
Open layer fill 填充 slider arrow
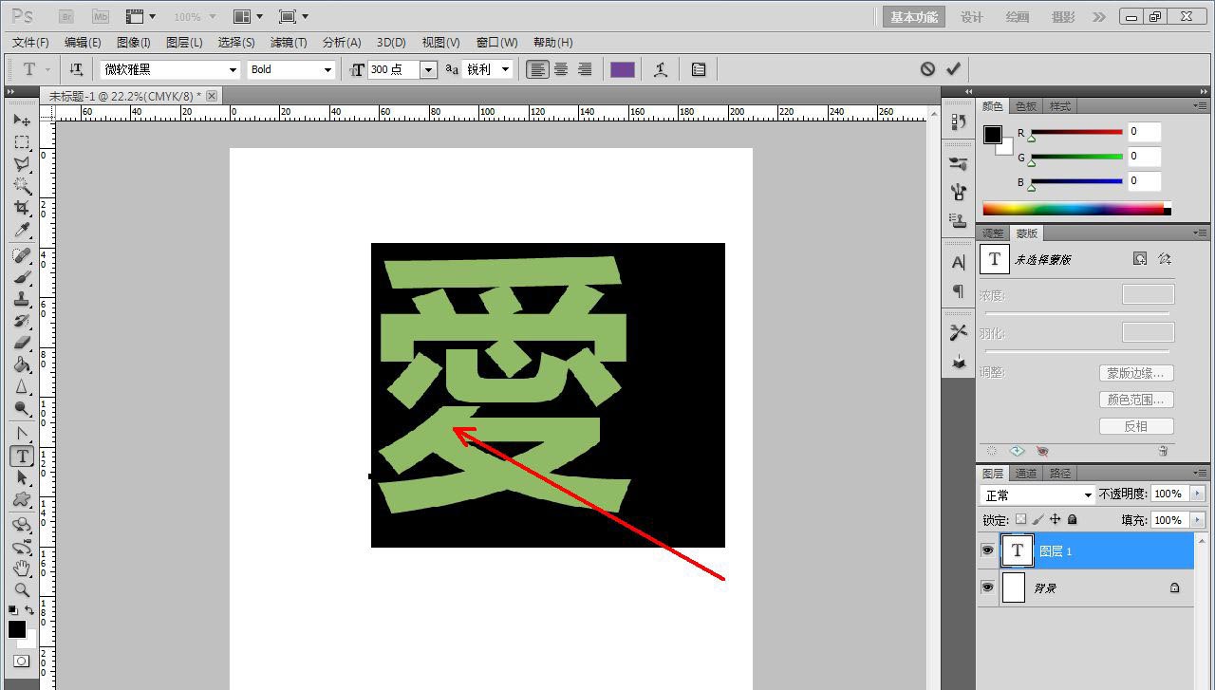(1197, 520)
